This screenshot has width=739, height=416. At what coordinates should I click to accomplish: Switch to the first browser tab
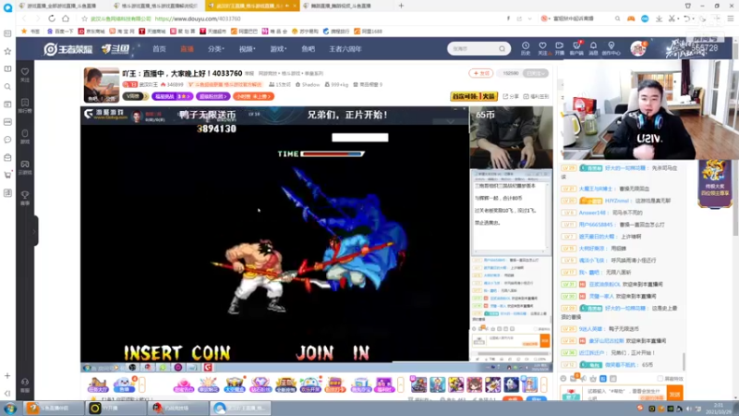pos(63,6)
